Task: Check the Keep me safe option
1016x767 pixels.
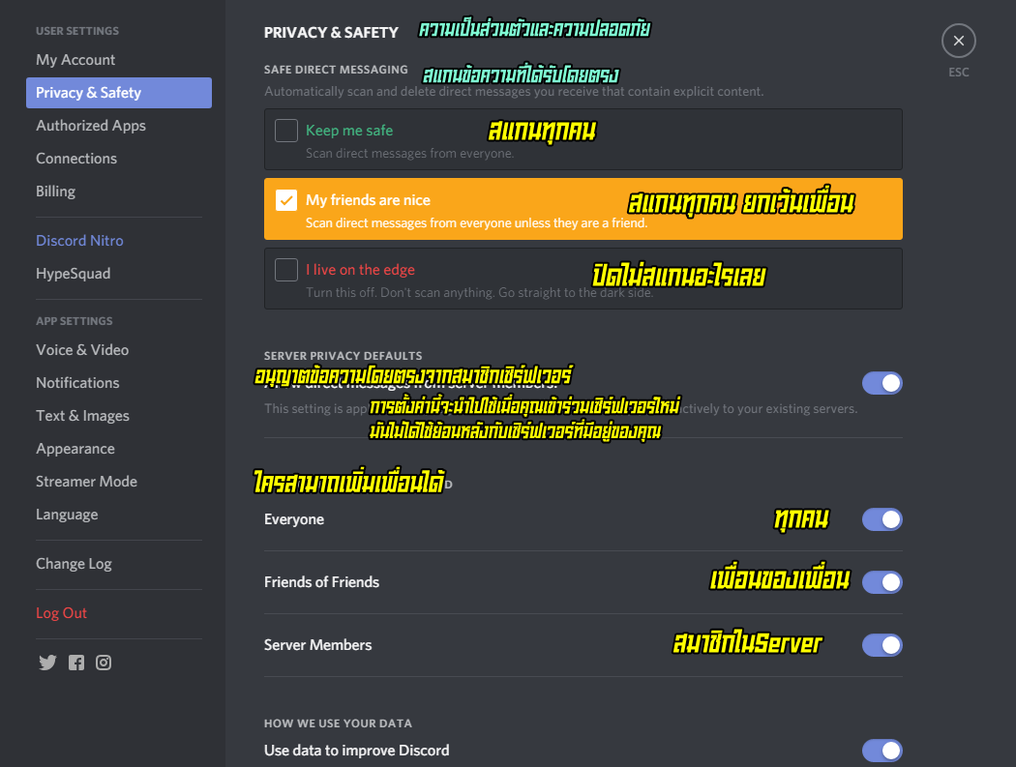Action: click(x=286, y=131)
